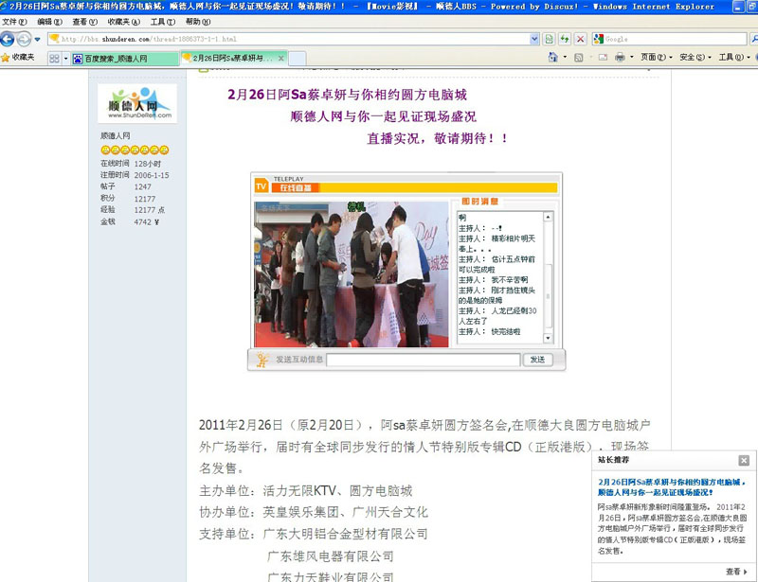Stop loading with the red X icon
758x582 pixels.
[581, 39]
